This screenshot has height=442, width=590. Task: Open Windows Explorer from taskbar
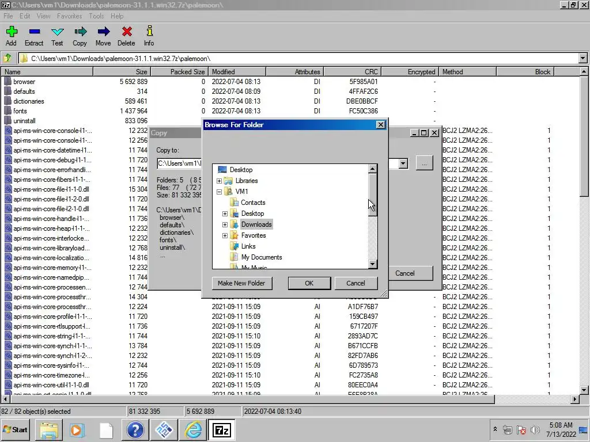pos(50,430)
